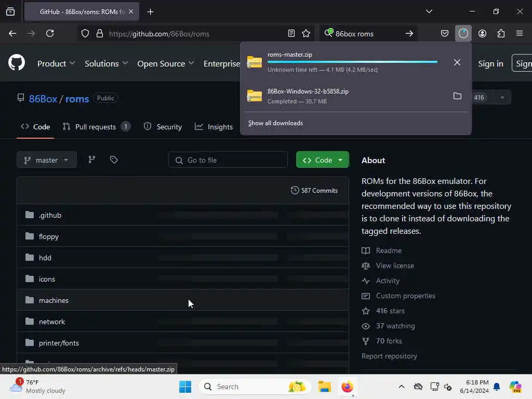Show hidden system tray icons
532x399 pixels.
(402, 387)
